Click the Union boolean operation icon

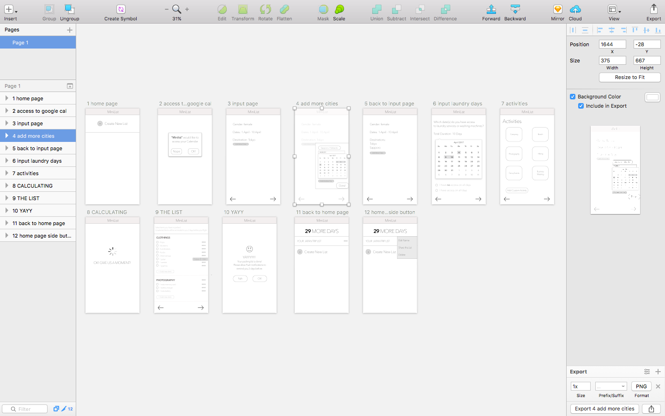pyautogui.click(x=376, y=9)
